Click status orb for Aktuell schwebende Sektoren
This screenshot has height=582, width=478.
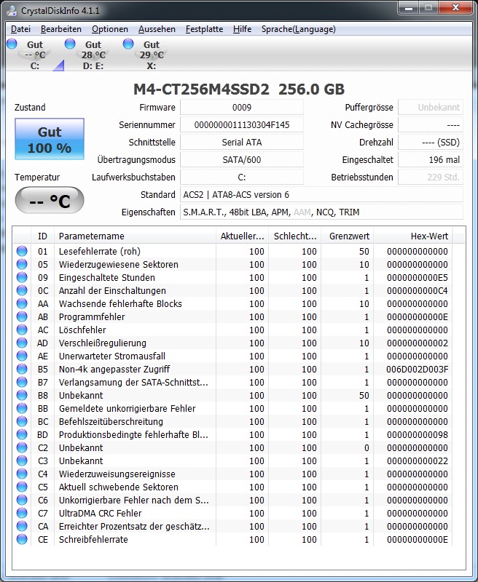click(x=22, y=487)
